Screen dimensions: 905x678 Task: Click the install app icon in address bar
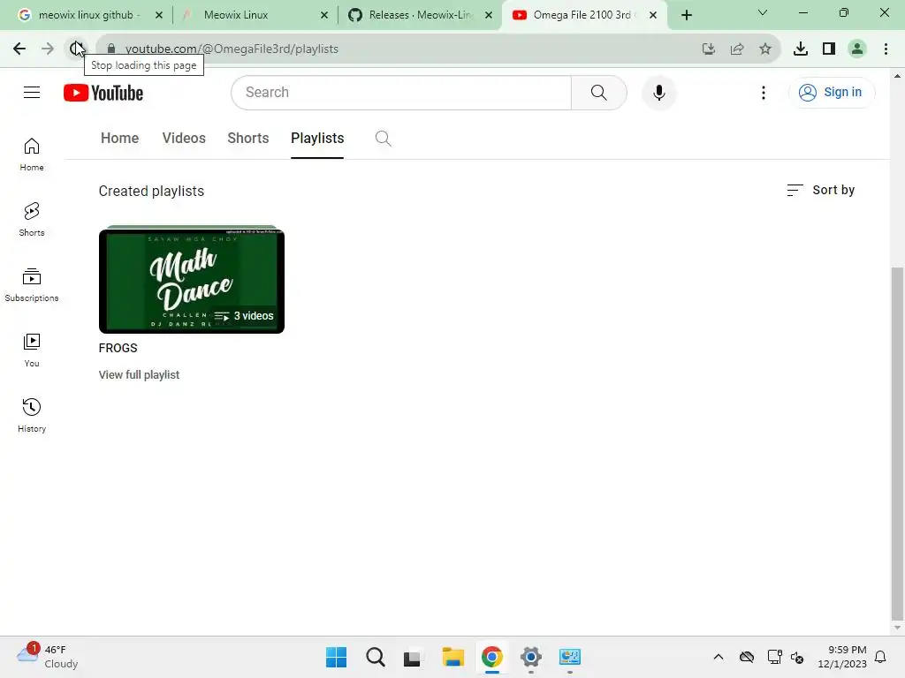(x=709, y=49)
